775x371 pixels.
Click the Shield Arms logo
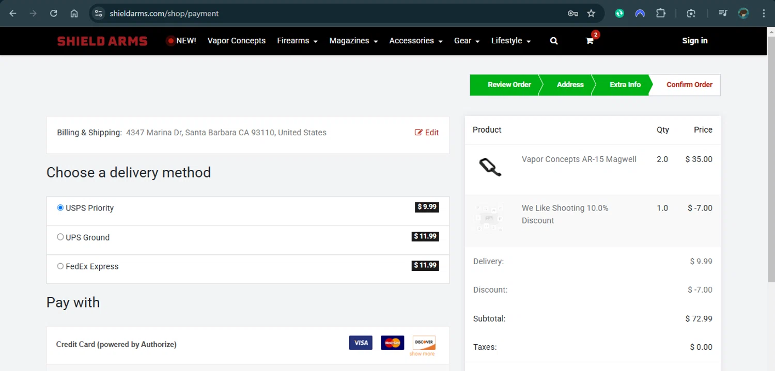pos(102,41)
